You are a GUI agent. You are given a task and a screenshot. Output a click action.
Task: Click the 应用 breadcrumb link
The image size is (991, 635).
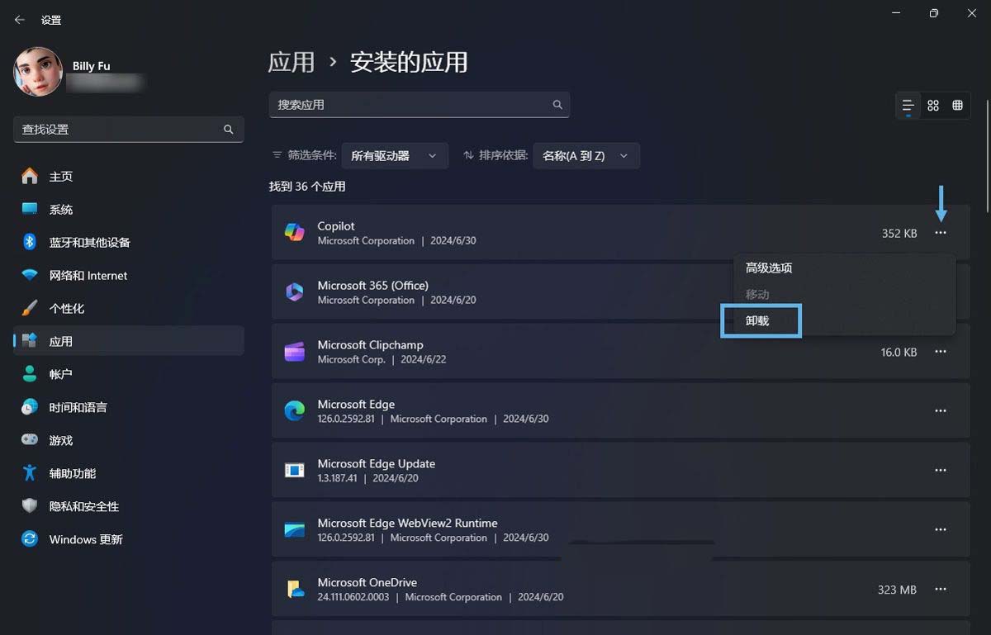pyautogui.click(x=292, y=62)
